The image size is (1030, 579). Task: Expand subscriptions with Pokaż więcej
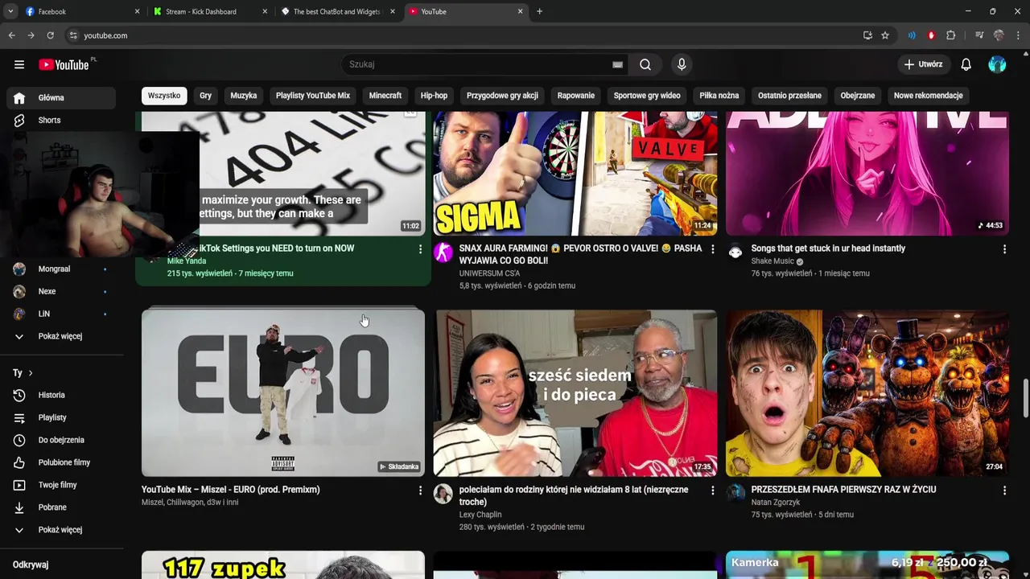click(61, 336)
